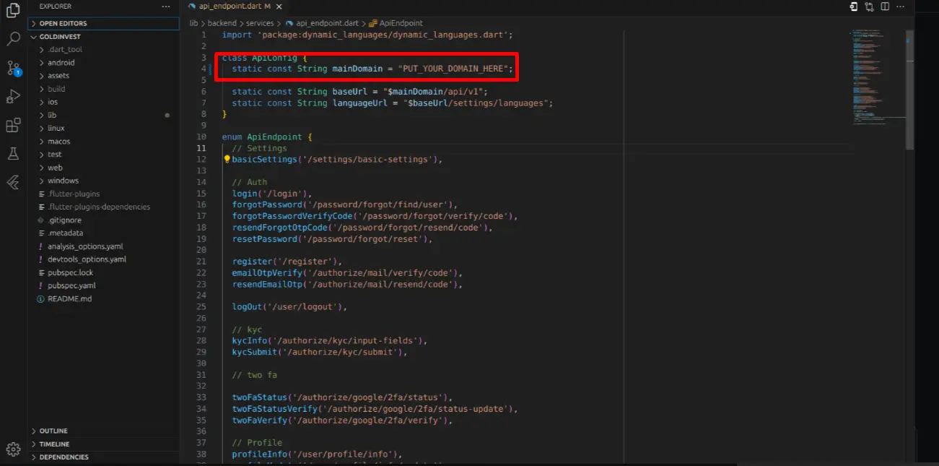Viewport: 939px width, 466px height.
Task: Open the Search view in activity bar
Action: 13,38
